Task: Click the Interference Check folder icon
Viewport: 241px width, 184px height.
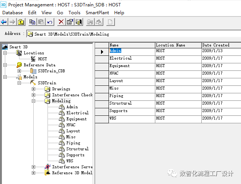Action: pos(47,95)
